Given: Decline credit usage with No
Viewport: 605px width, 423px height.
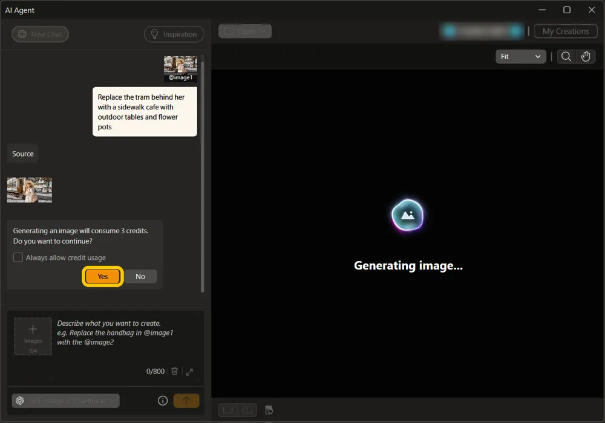Looking at the screenshot, I should [x=140, y=276].
